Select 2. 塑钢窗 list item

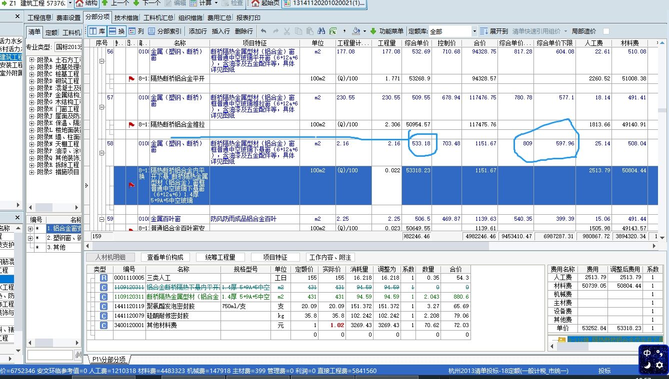pos(64,238)
